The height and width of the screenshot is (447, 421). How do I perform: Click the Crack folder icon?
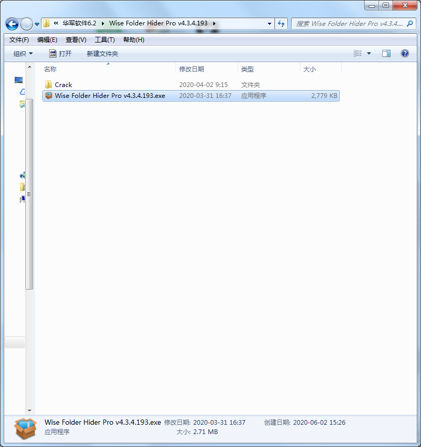(48, 84)
